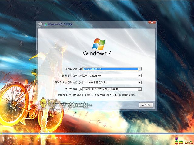The image size is (194, 145).
Task: Click the 다음(N) button
Action: (x=146, y=105)
